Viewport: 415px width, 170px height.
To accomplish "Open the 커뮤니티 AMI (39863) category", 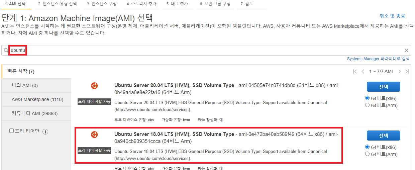I will click(x=36, y=113).
